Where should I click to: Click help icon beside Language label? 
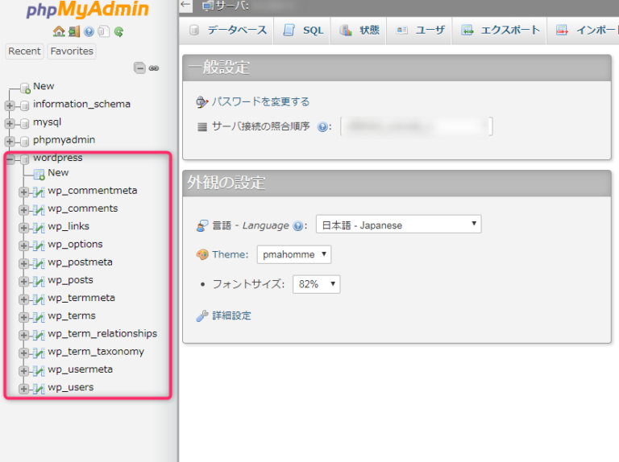[297, 226]
